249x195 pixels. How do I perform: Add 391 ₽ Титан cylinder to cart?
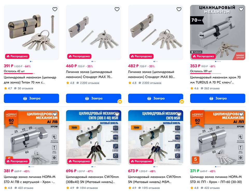click(x=31, y=98)
